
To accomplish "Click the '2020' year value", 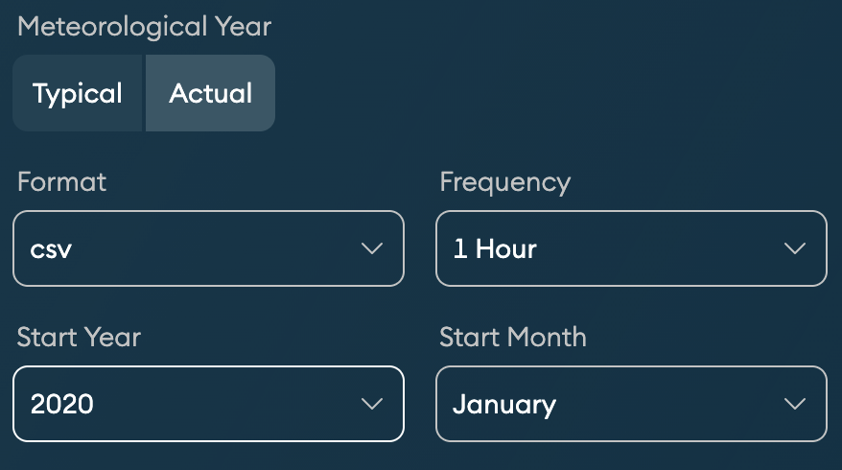I will click(62, 404).
